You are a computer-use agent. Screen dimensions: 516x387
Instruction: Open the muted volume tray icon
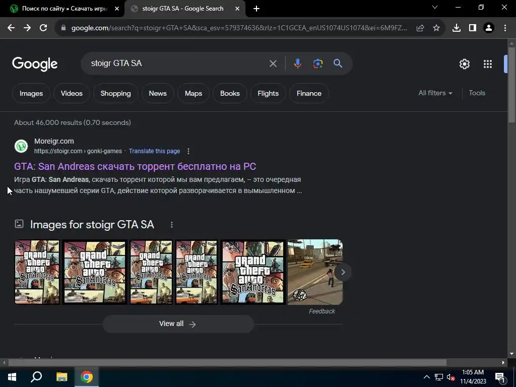451,377
